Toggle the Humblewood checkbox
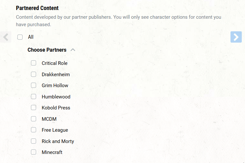Viewport: 245px width, 163px height. click(x=34, y=97)
